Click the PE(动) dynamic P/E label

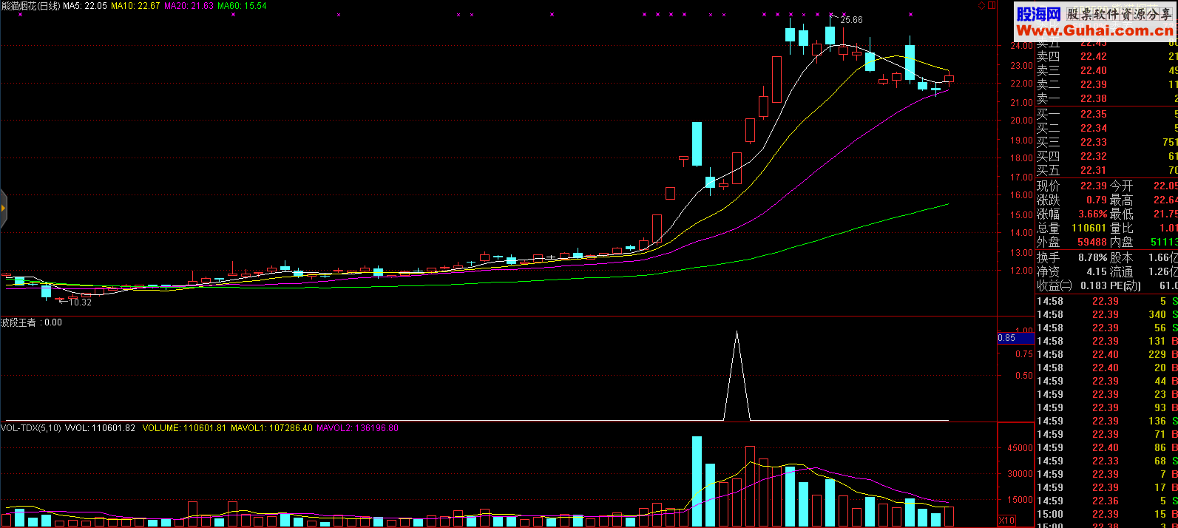point(1125,286)
